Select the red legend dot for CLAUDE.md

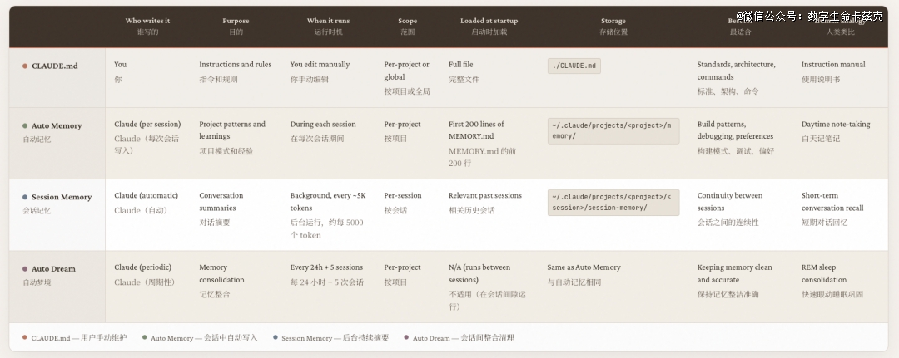(x=25, y=337)
